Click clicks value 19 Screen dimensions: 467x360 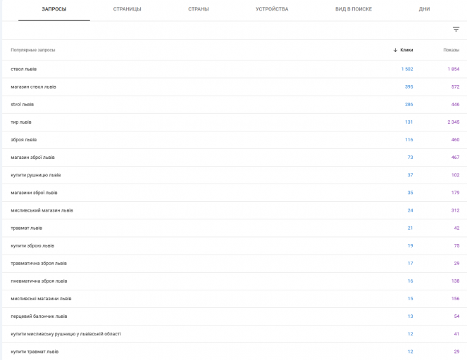(410, 245)
